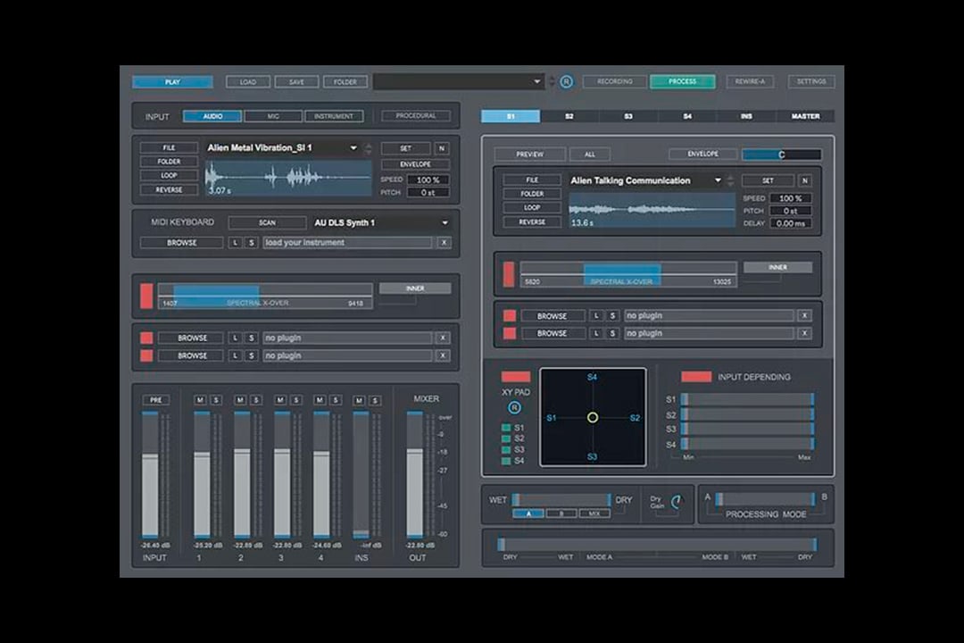Solo mixer channel 3
The image size is (964, 643).
point(295,400)
